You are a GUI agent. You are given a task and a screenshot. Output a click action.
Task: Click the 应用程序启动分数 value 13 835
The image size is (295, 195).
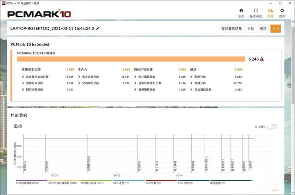(69, 77)
